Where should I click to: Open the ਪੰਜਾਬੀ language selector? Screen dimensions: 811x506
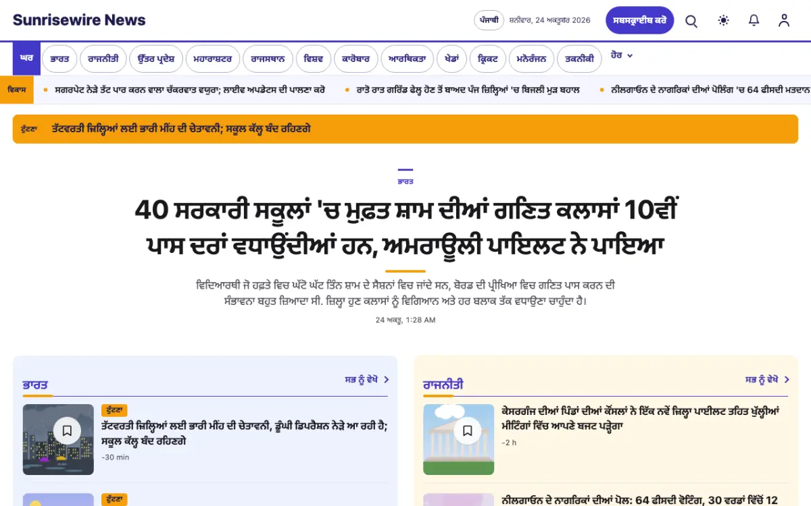(x=489, y=20)
